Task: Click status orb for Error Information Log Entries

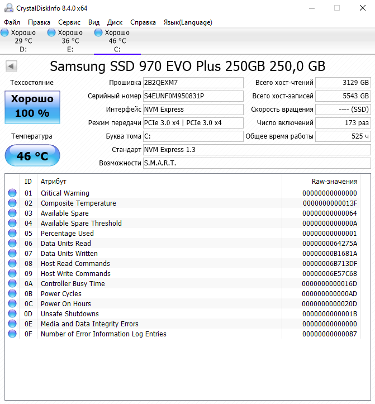Action: click(x=12, y=334)
